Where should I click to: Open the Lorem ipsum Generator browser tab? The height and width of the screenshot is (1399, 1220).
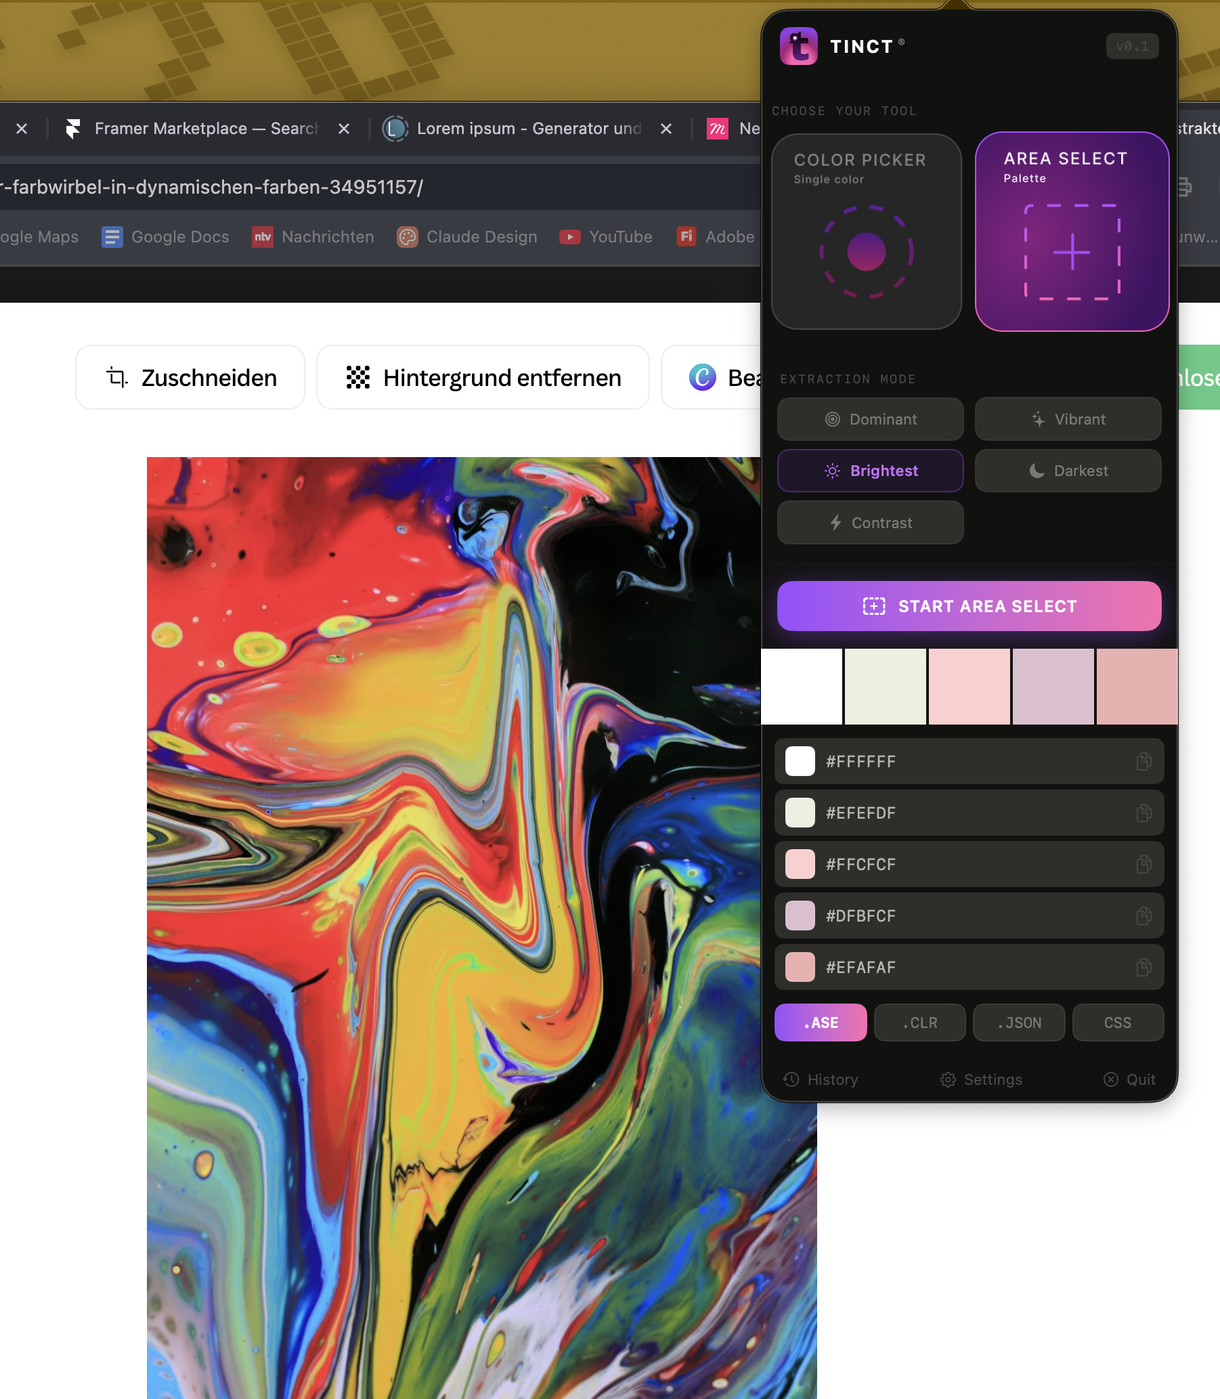click(x=527, y=129)
